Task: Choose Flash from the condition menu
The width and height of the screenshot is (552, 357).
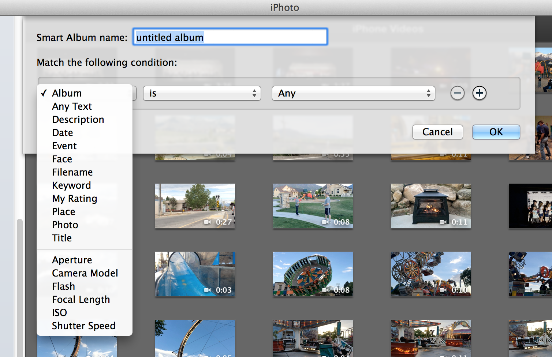Action: [85, 286]
